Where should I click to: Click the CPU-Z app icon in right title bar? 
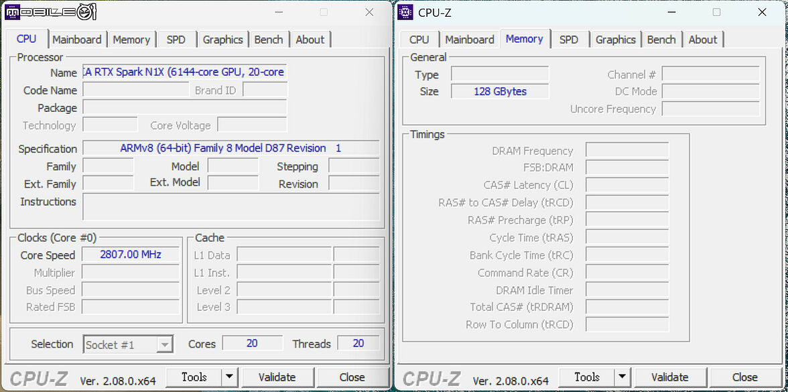point(405,12)
